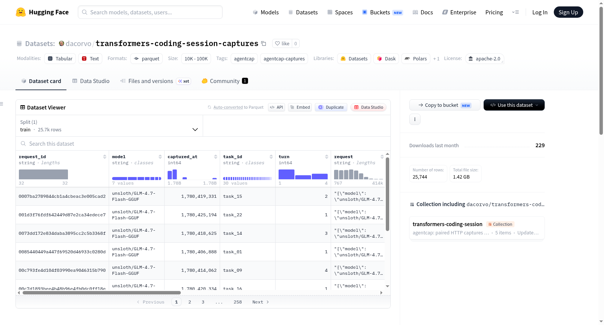Click the agentcap tag
The image size is (604, 325).
point(244,59)
